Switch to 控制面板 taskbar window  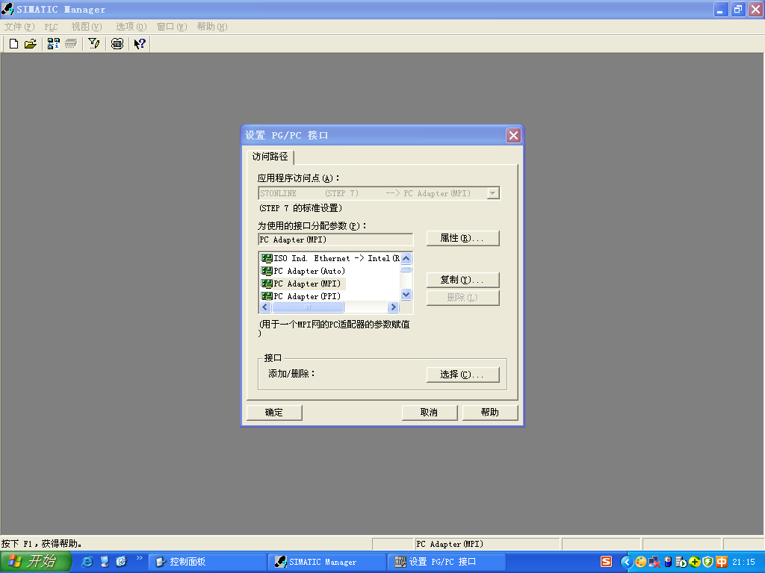207,562
